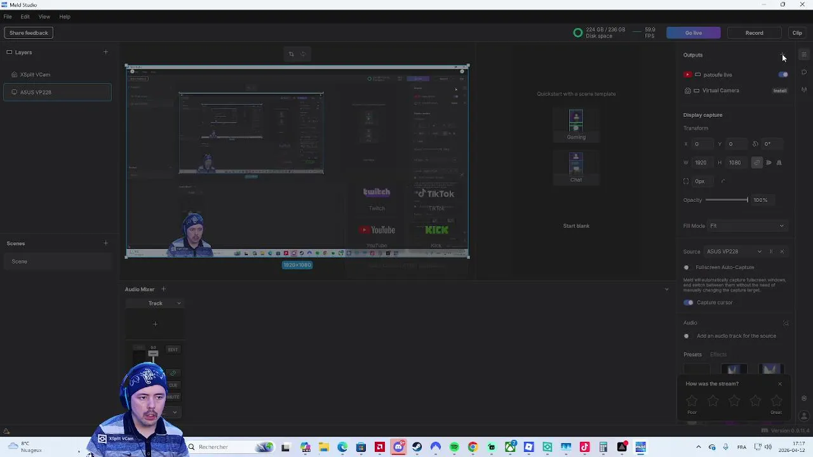Open the View menu

coord(44,17)
